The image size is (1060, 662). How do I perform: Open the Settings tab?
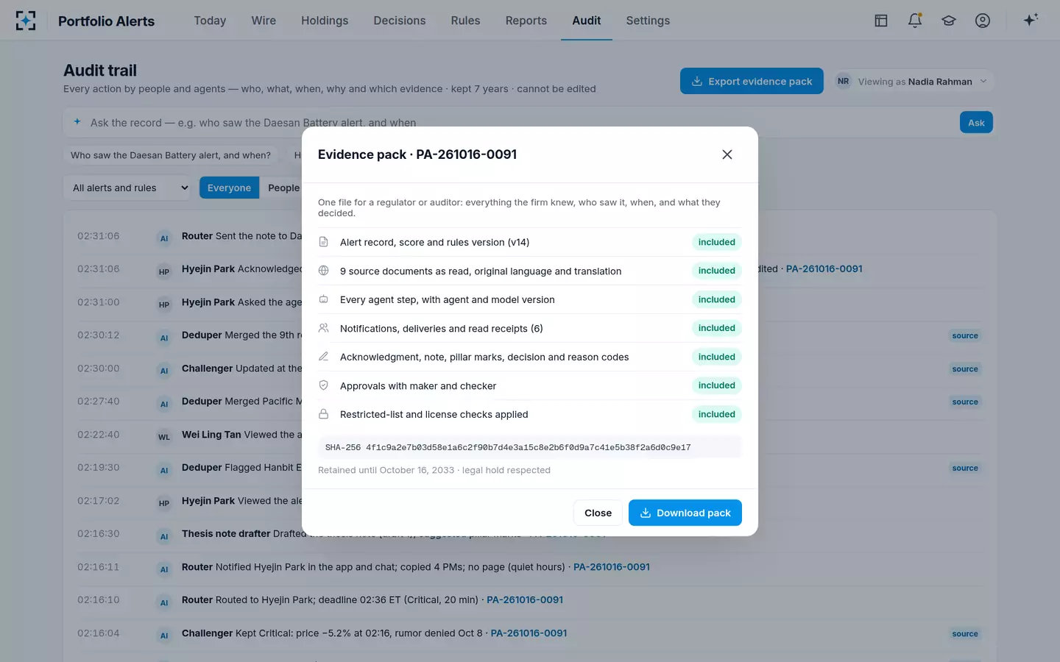coord(648,21)
